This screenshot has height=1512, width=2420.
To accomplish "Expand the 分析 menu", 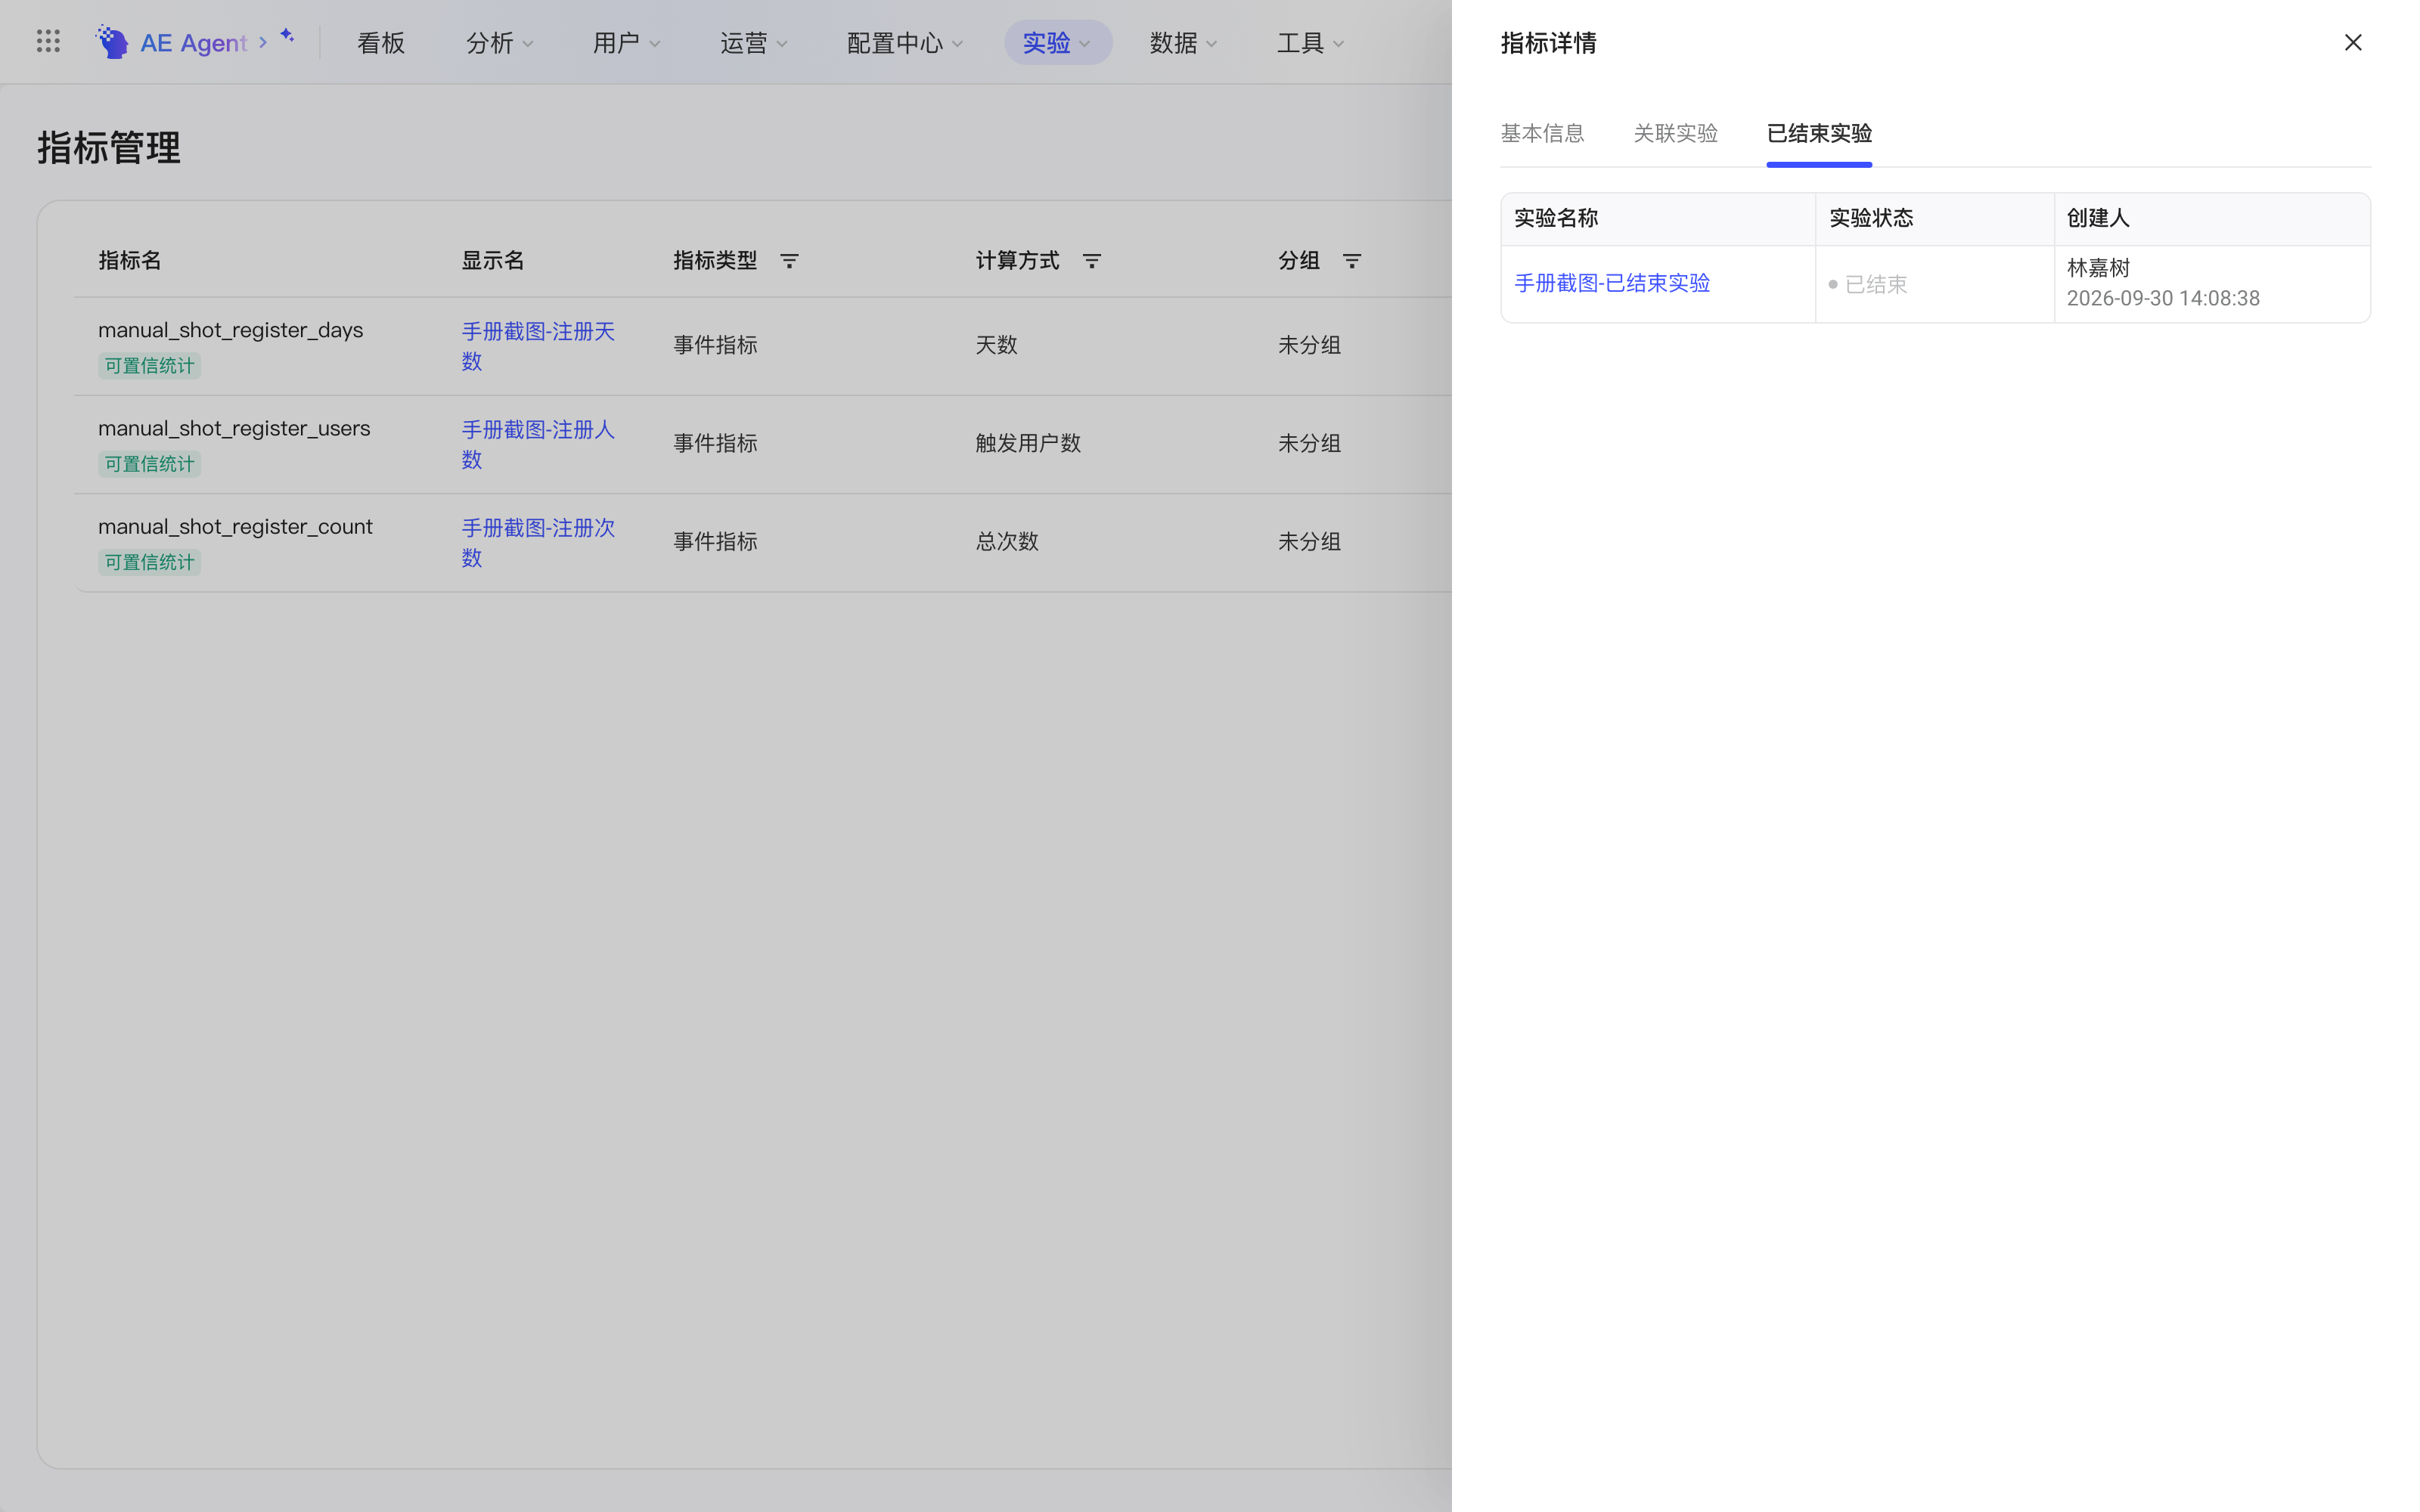I will (499, 43).
